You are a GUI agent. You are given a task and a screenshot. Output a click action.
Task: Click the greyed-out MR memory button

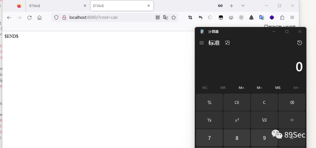pos(223,88)
